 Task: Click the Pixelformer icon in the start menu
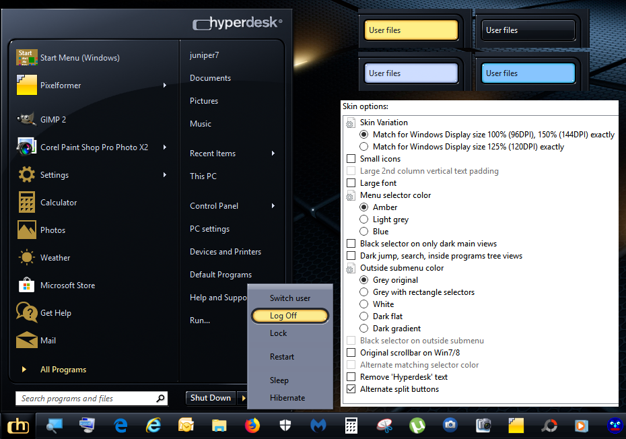coord(27,85)
